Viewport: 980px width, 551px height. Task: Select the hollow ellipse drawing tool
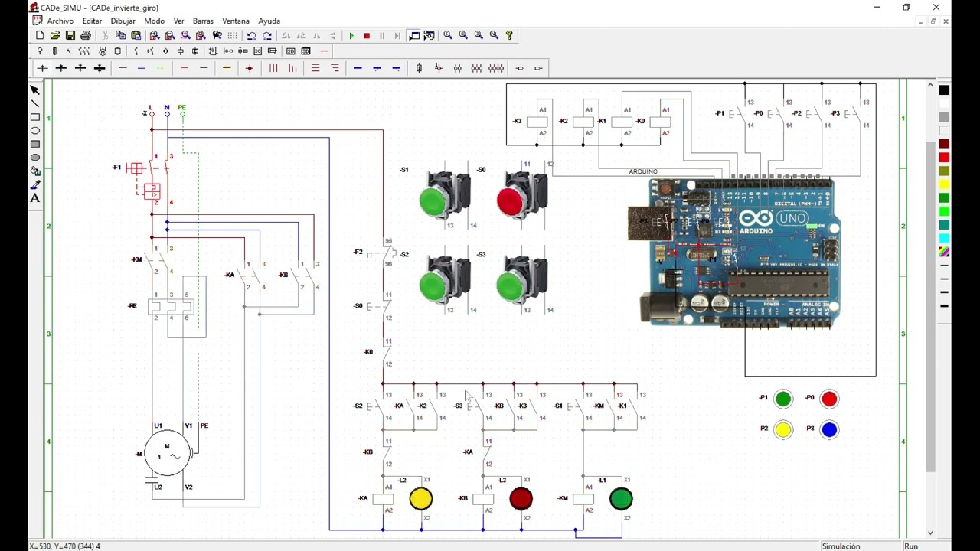click(x=34, y=130)
